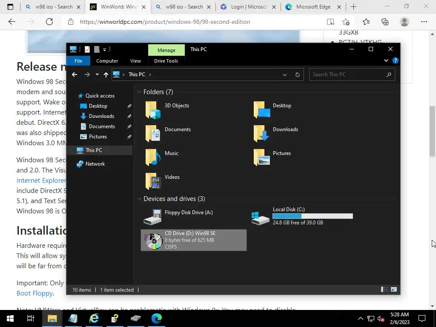436x327 pixels.
Task: Open Explorer Help question mark icon
Action: pyautogui.click(x=396, y=60)
